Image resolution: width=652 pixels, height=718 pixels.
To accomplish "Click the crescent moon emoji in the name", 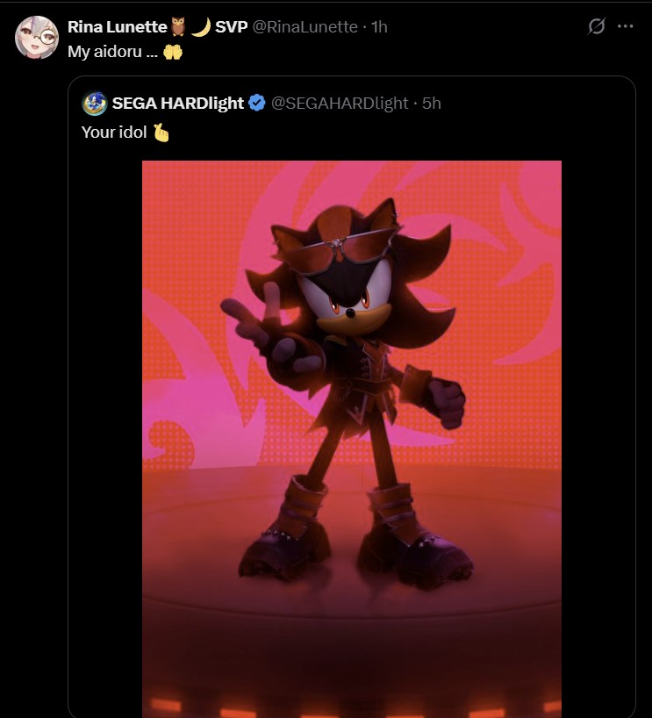I will (201, 27).
